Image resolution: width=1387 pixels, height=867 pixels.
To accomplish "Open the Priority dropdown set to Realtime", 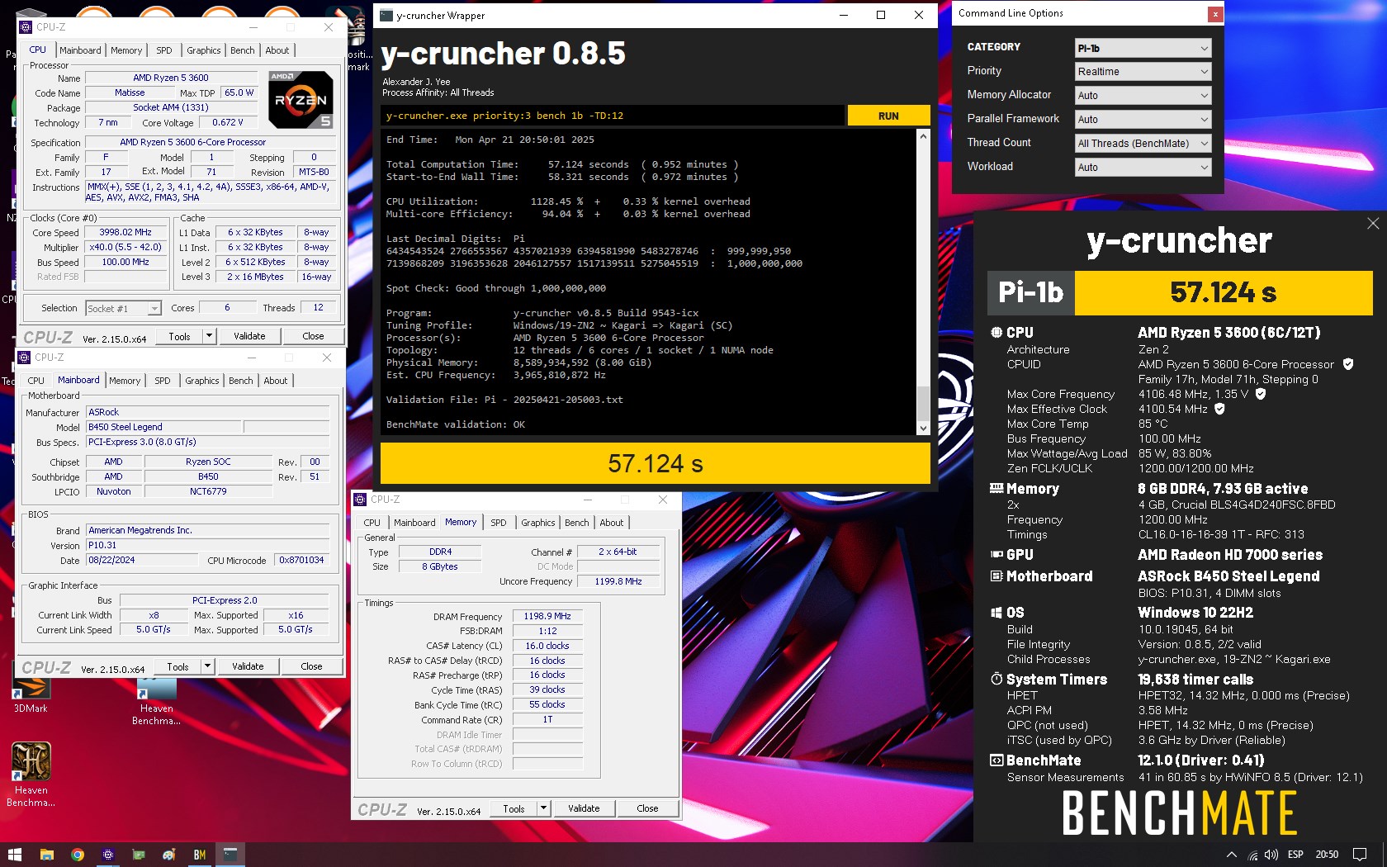I will (1143, 72).
